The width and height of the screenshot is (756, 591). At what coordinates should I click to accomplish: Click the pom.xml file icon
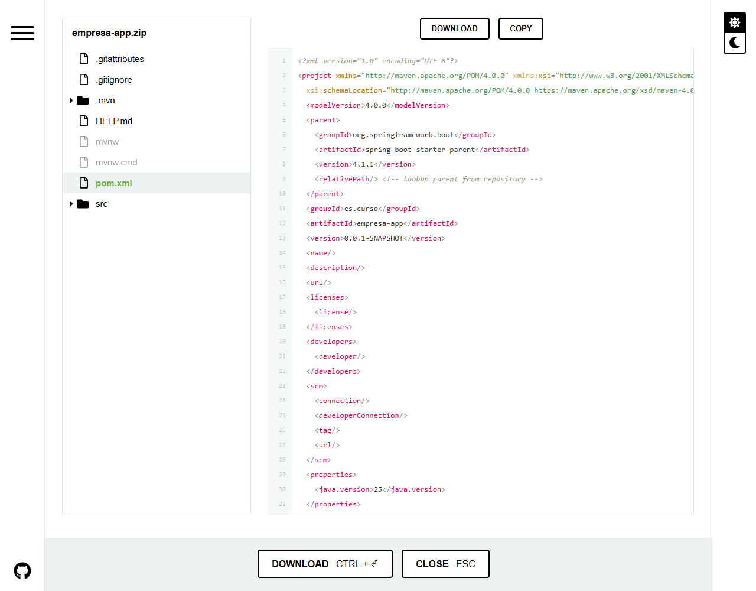click(84, 183)
